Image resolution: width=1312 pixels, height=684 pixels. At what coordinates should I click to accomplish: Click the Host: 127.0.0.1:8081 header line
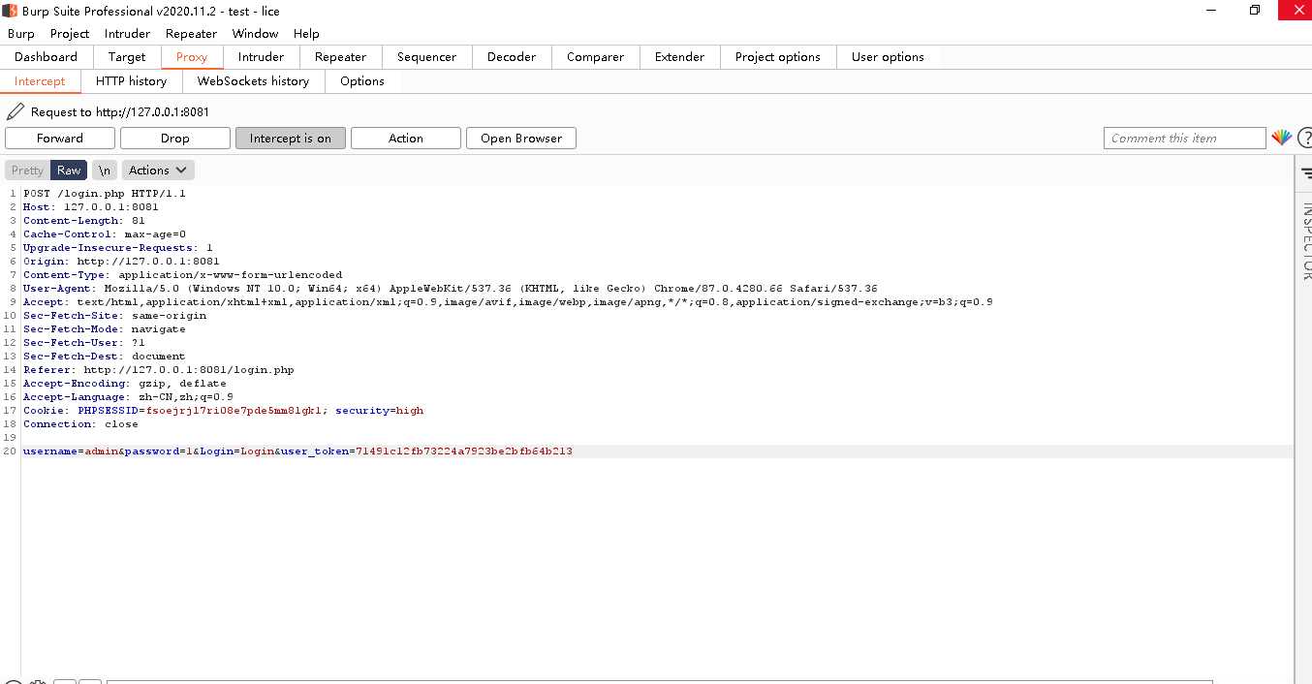pos(91,206)
